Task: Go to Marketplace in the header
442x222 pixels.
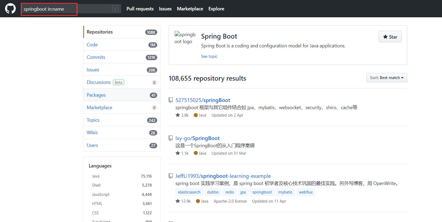Action: click(190, 9)
